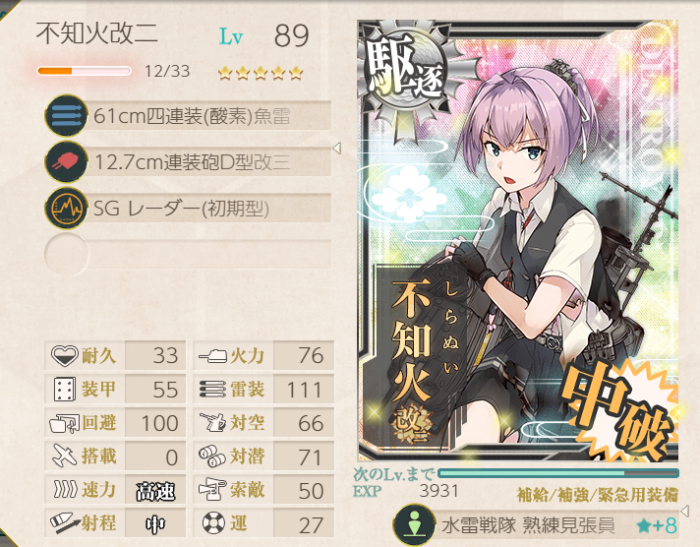The height and width of the screenshot is (547, 700).
Task: Click the green lookout personnel icon
Action: point(414,524)
